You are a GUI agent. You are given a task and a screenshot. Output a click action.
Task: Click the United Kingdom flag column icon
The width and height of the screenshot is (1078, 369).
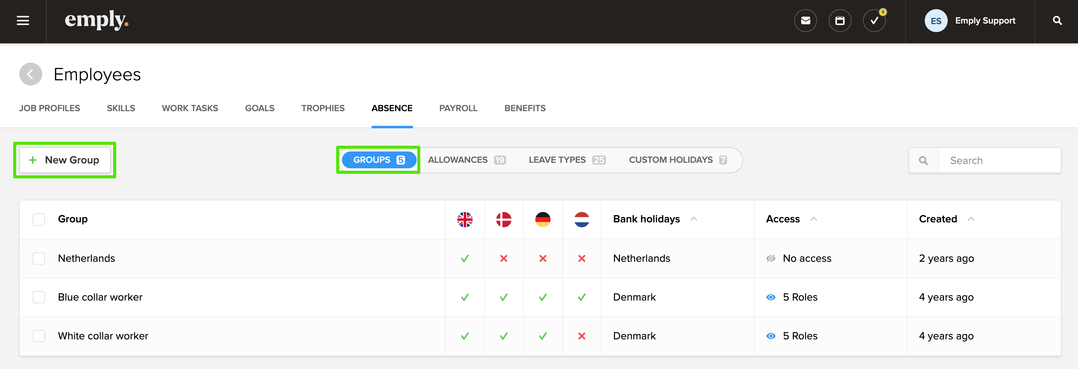pyautogui.click(x=464, y=219)
